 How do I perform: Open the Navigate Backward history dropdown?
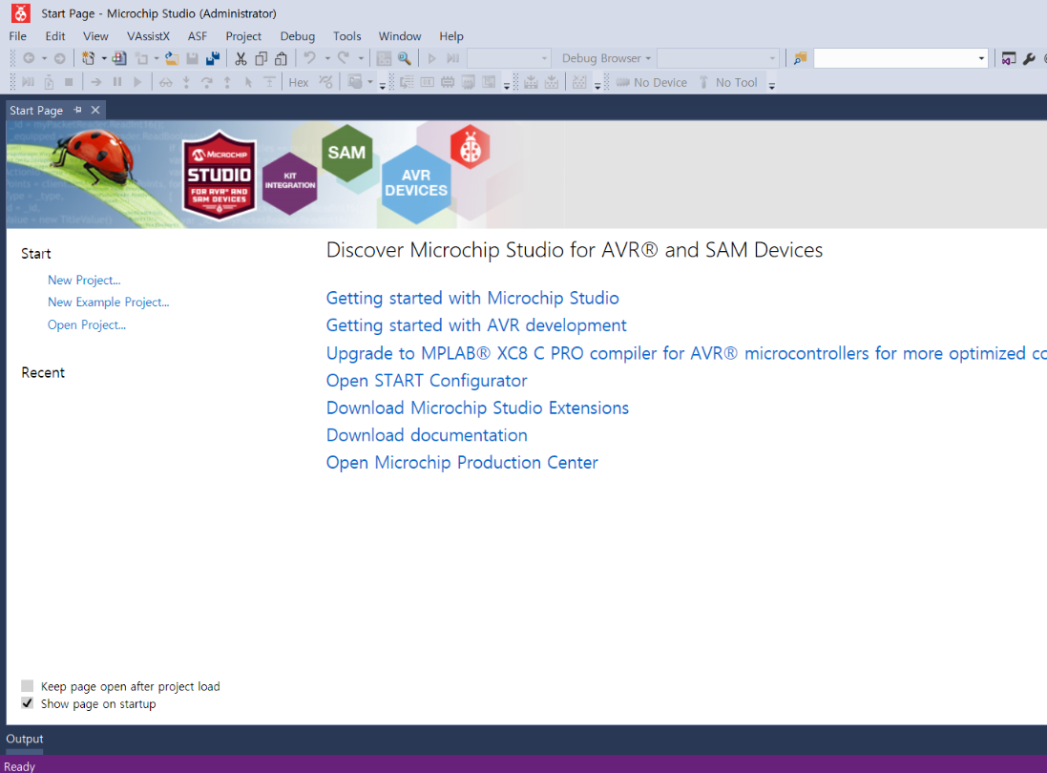tap(44, 58)
